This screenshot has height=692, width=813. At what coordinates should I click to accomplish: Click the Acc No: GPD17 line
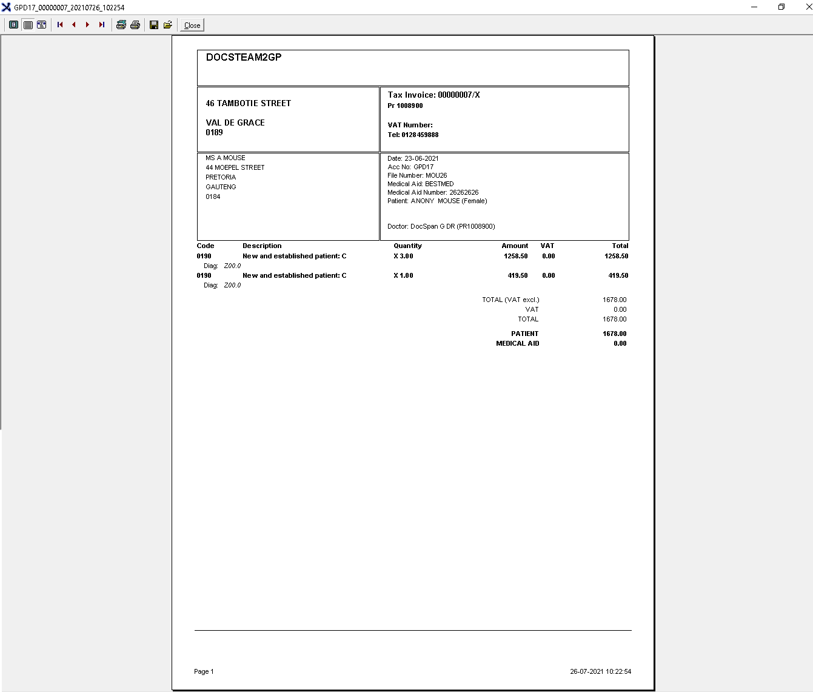coord(410,167)
